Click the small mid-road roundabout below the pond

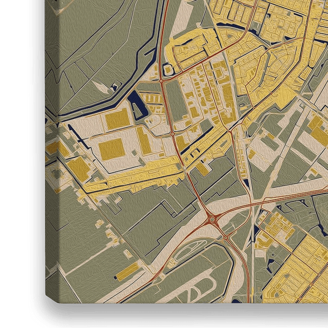pos(172,134)
